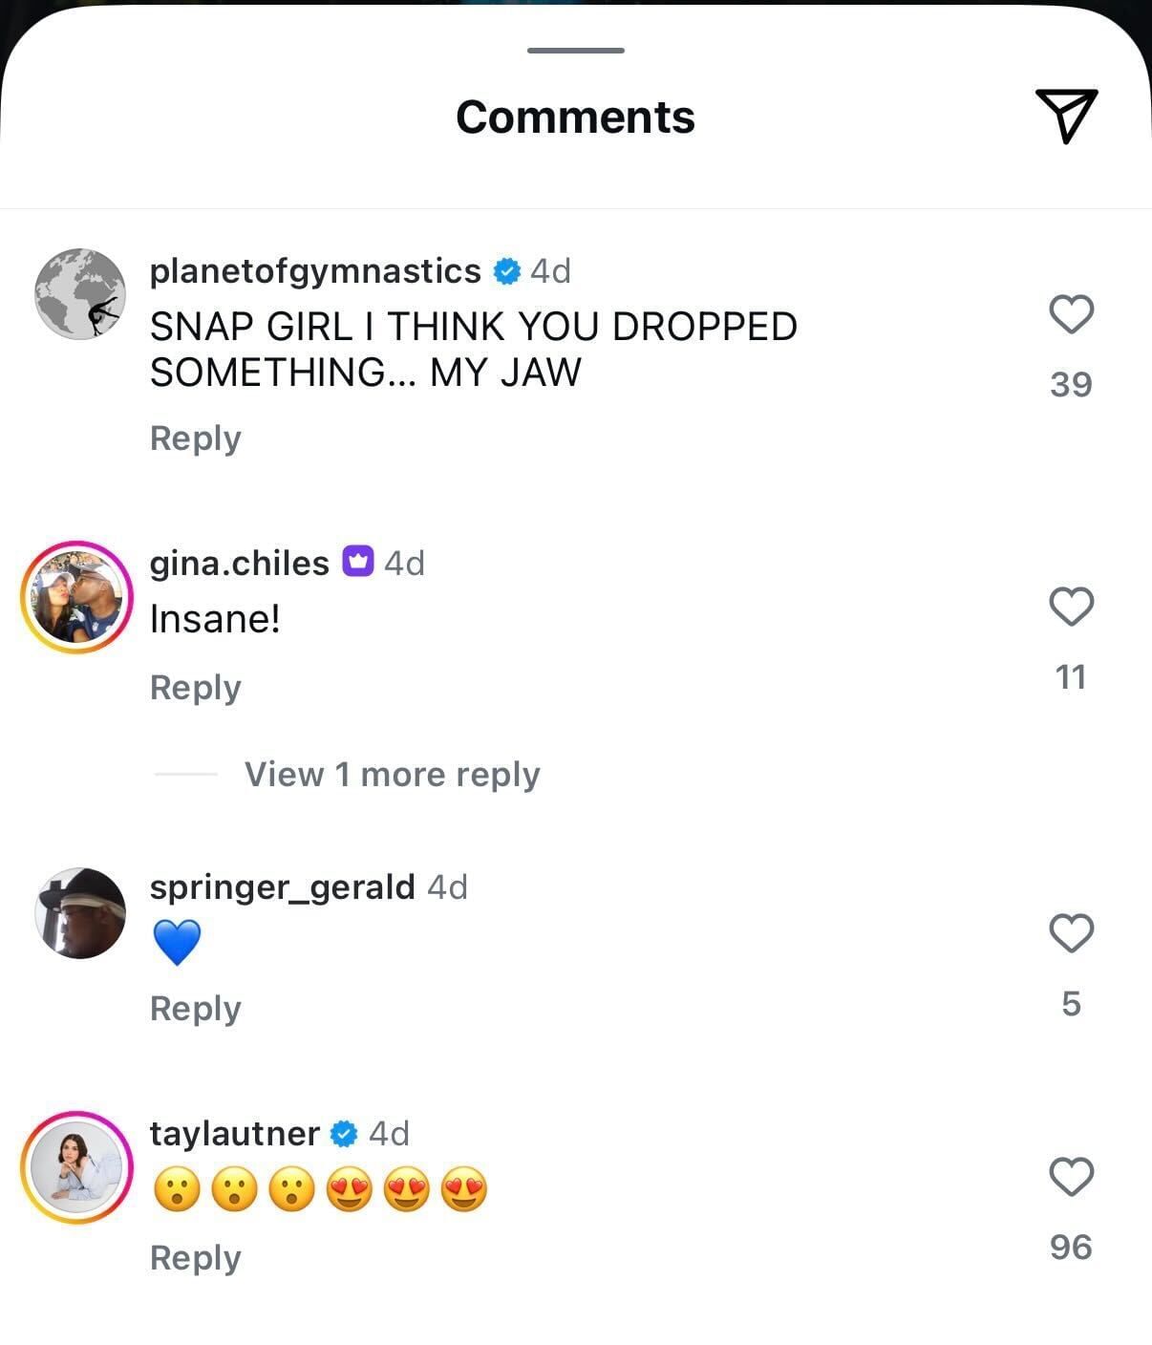This screenshot has height=1345, width=1152.
Task: Open springer_gerald's username
Action: [284, 886]
